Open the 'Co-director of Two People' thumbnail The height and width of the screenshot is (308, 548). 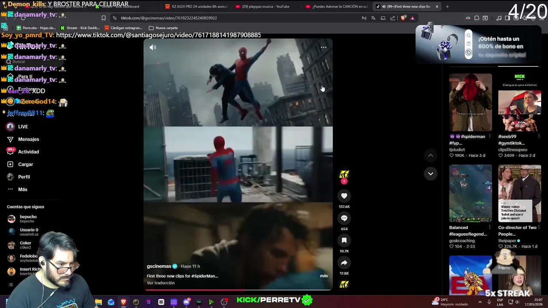[x=520, y=193]
